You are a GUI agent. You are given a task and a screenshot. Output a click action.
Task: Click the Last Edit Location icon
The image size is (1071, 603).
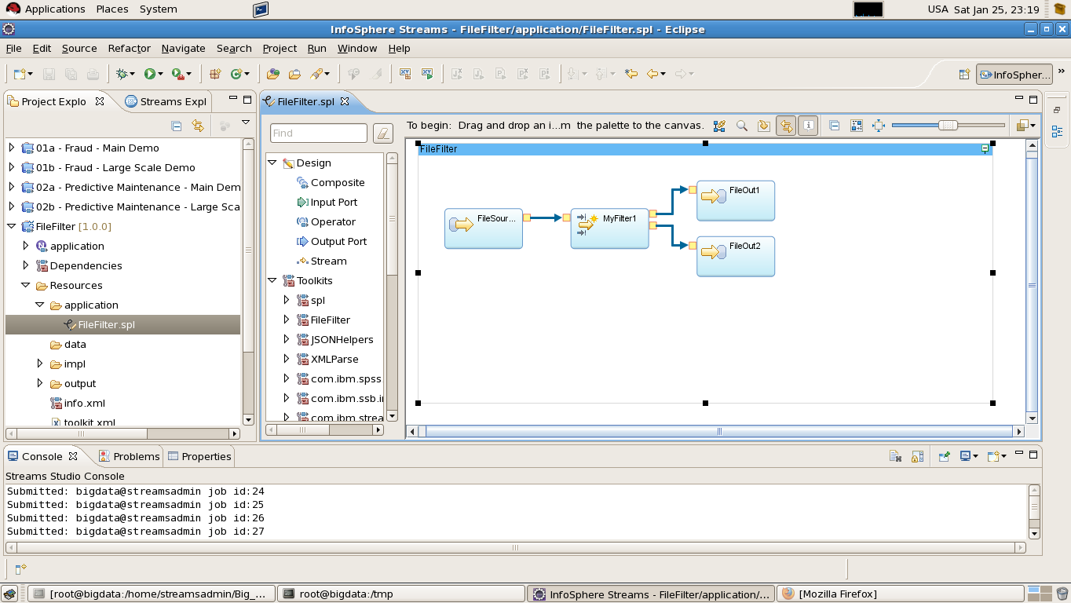pos(631,74)
